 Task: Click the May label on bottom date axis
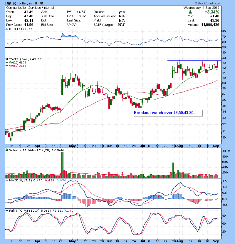(72, 241)
